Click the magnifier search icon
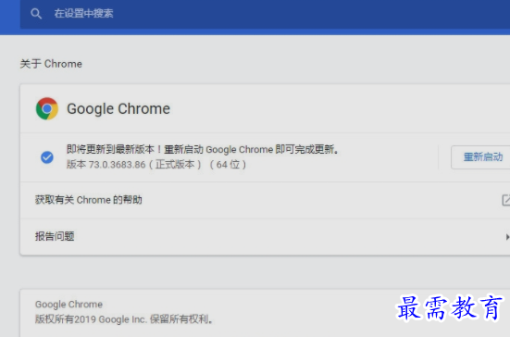510x337 pixels. tap(36, 14)
